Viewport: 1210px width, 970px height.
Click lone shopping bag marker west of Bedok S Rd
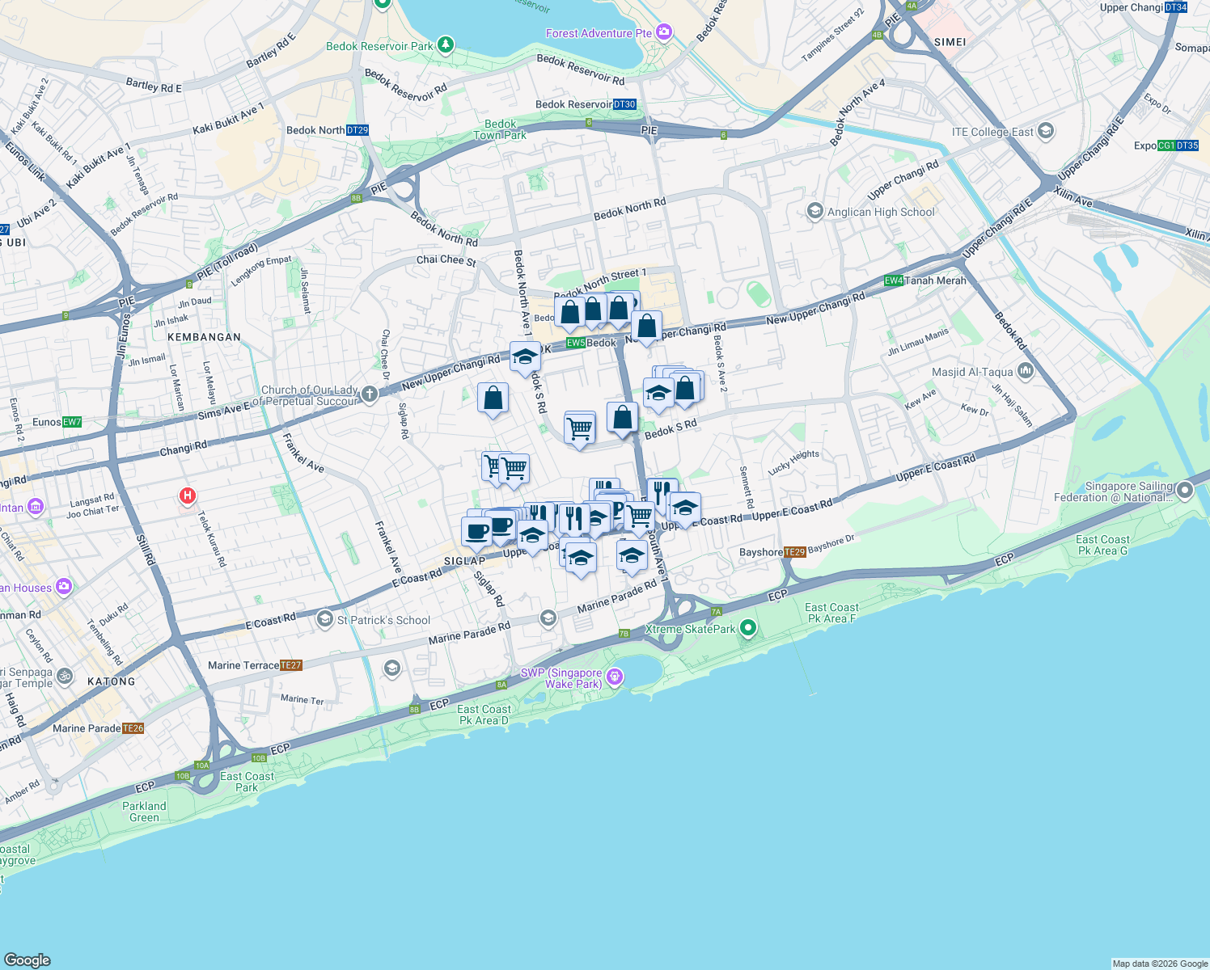click(493, 399)
